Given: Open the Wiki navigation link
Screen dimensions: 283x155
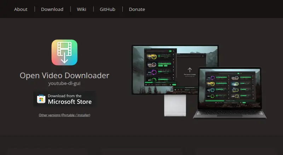Looking at the screenshot, I should [81, 10].
